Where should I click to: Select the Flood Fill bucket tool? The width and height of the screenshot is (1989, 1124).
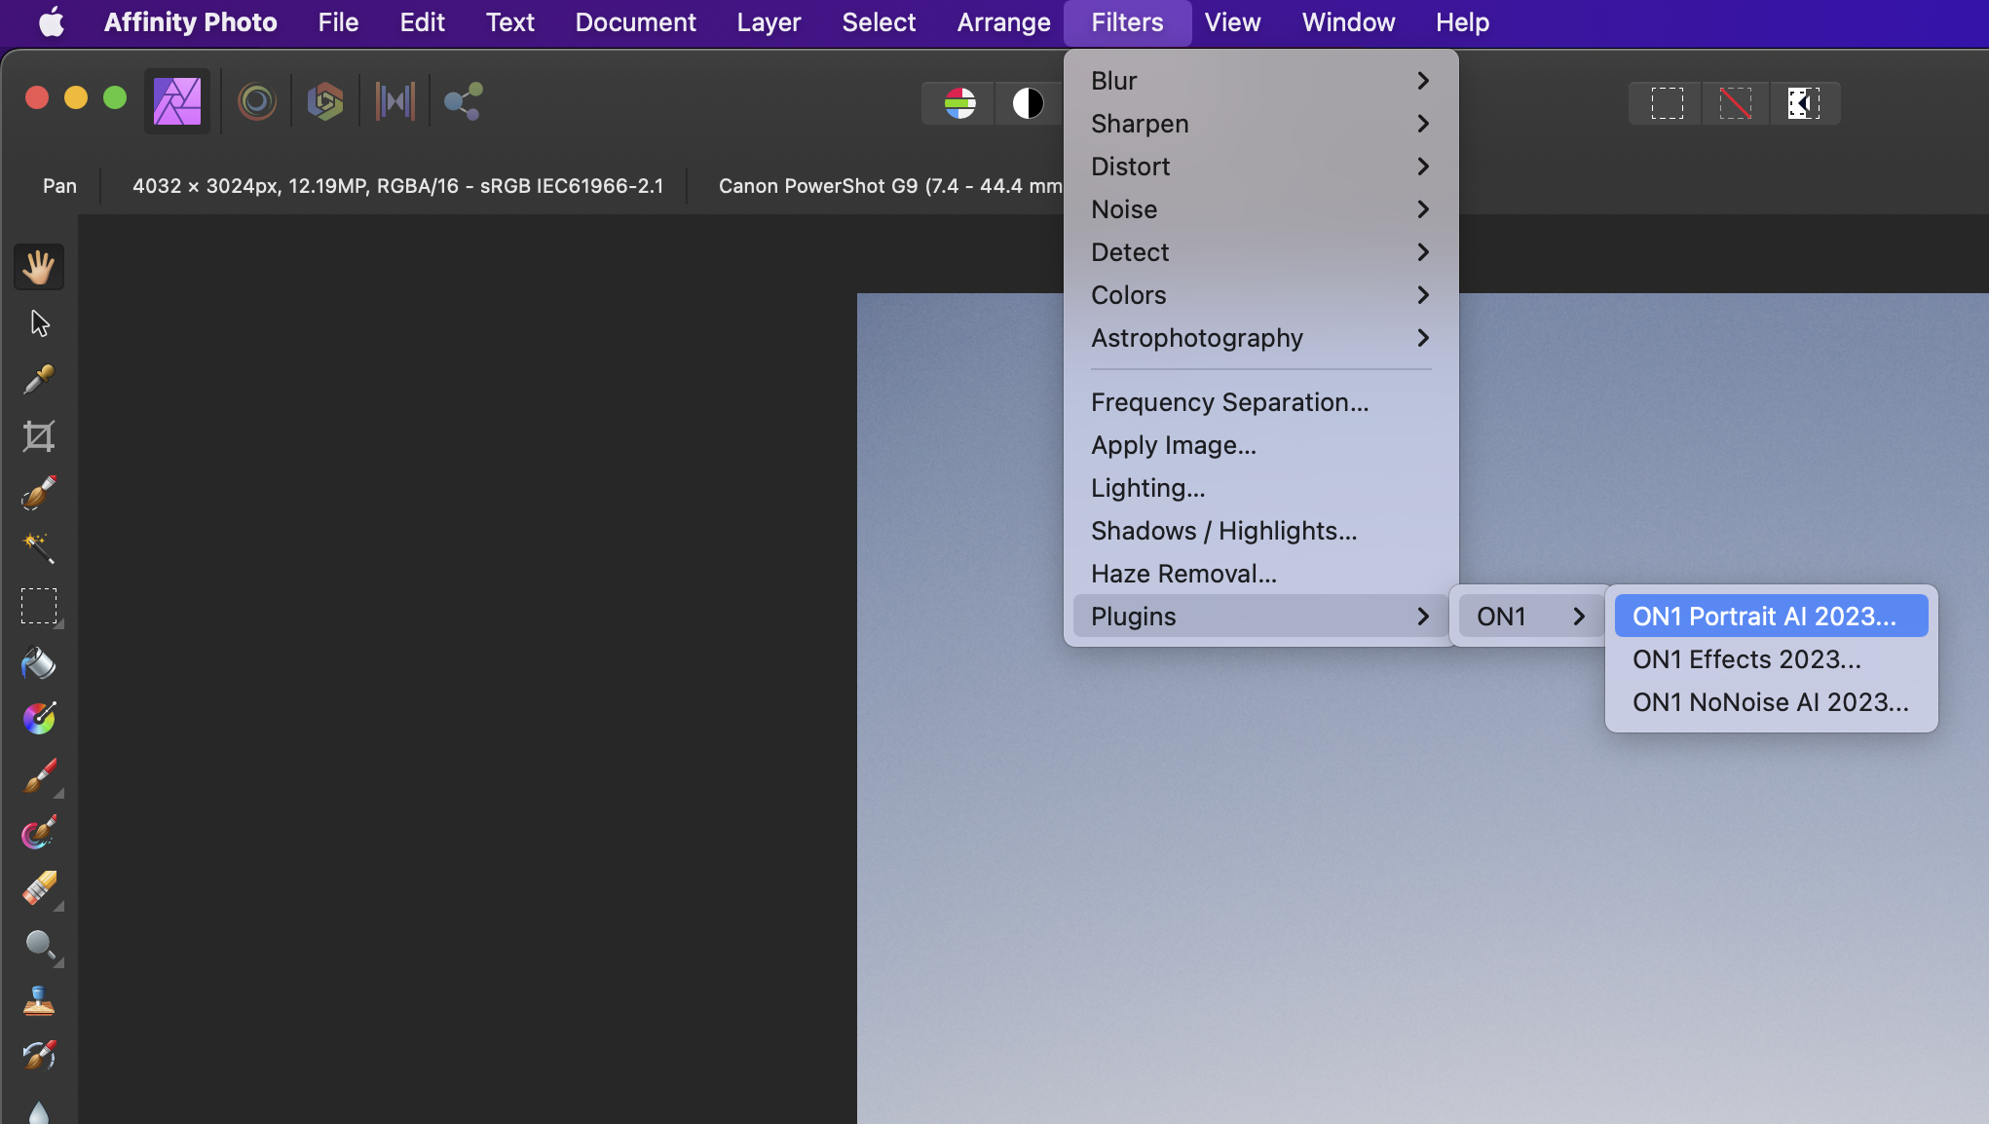pos(39,663)
